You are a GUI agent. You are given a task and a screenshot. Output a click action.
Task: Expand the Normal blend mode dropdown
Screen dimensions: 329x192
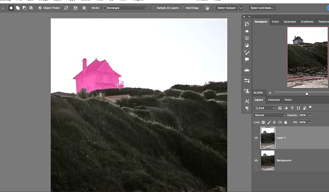click(270, 115)
